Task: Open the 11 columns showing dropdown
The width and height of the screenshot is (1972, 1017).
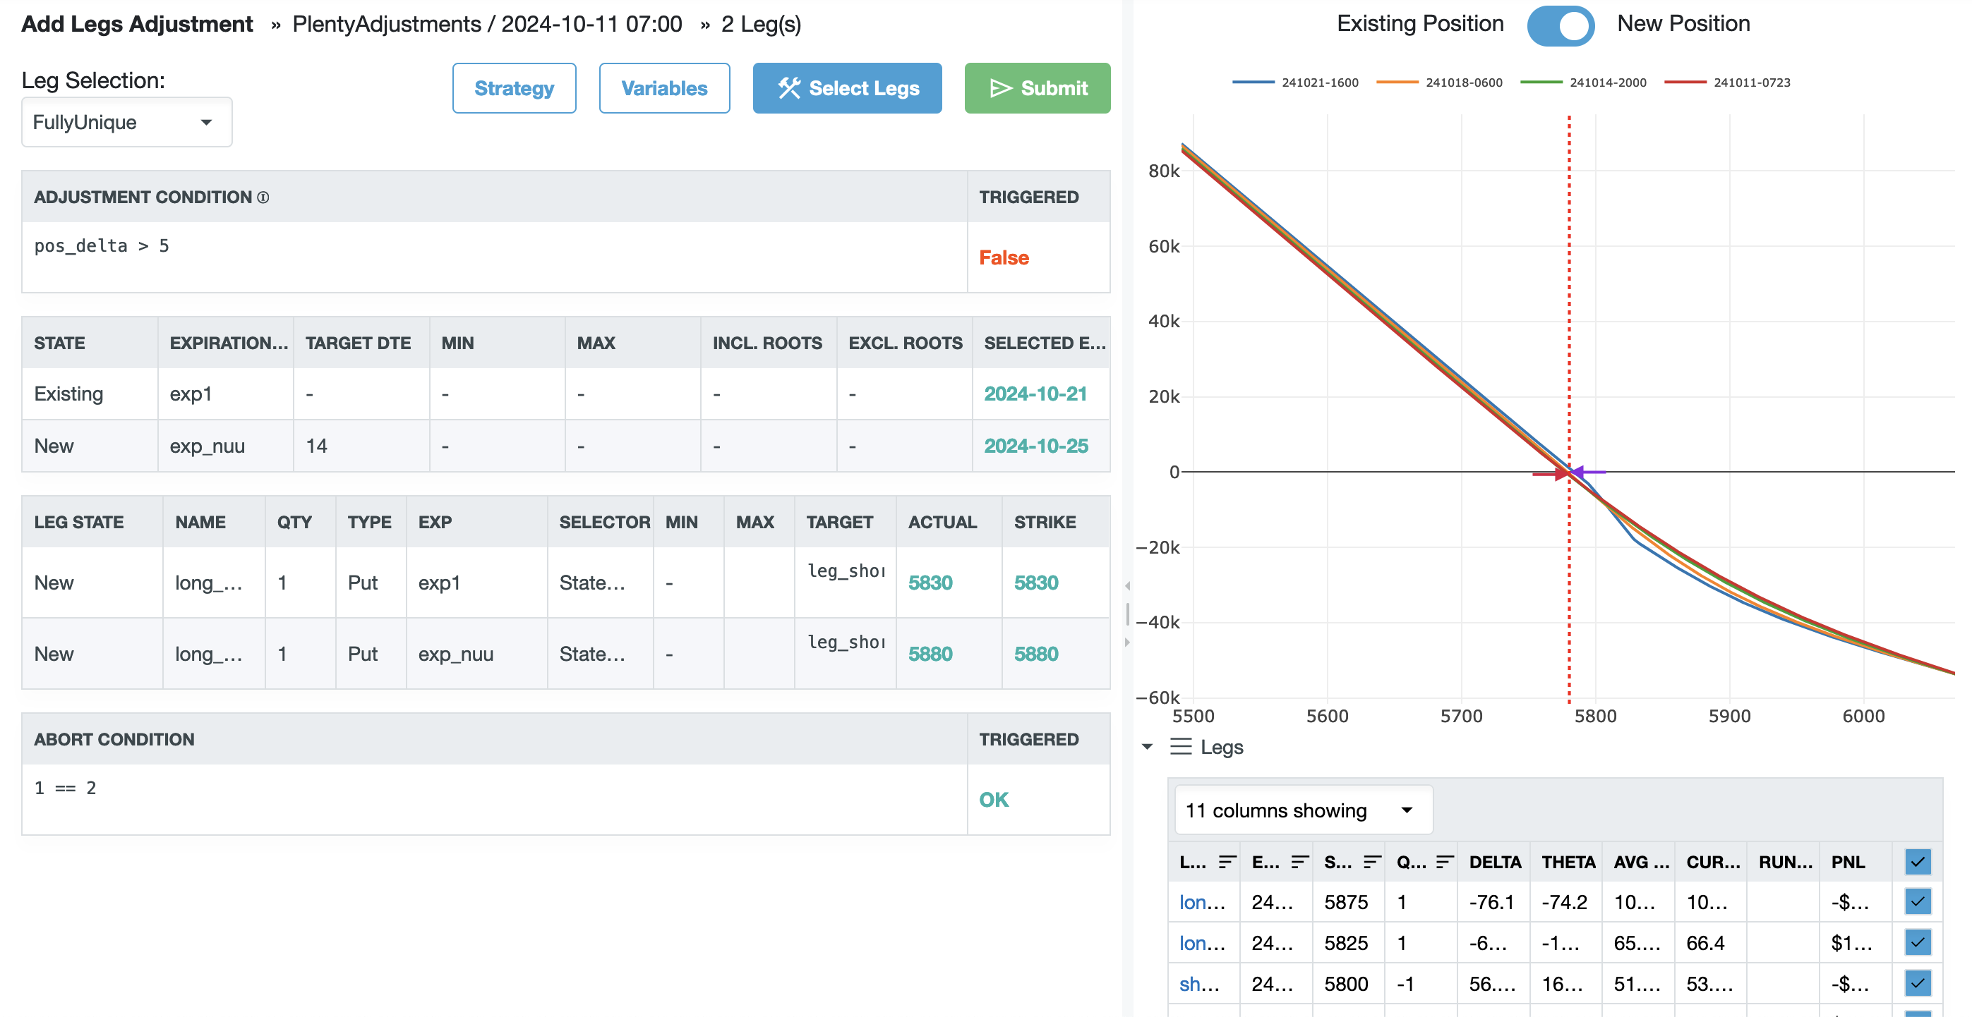Action: [1303, 810]
